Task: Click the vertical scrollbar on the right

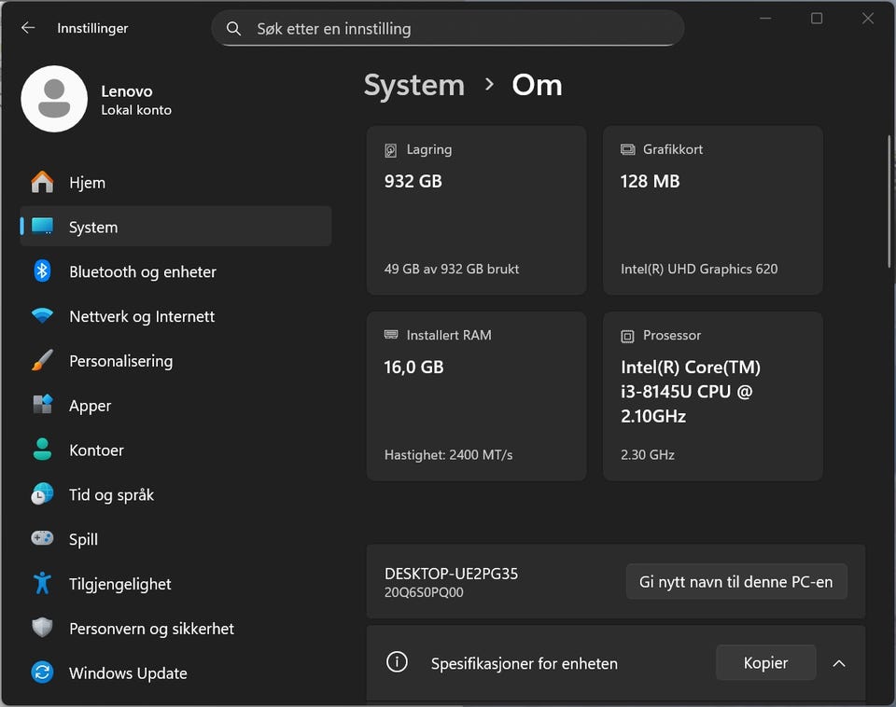Action: pos(889,201)
